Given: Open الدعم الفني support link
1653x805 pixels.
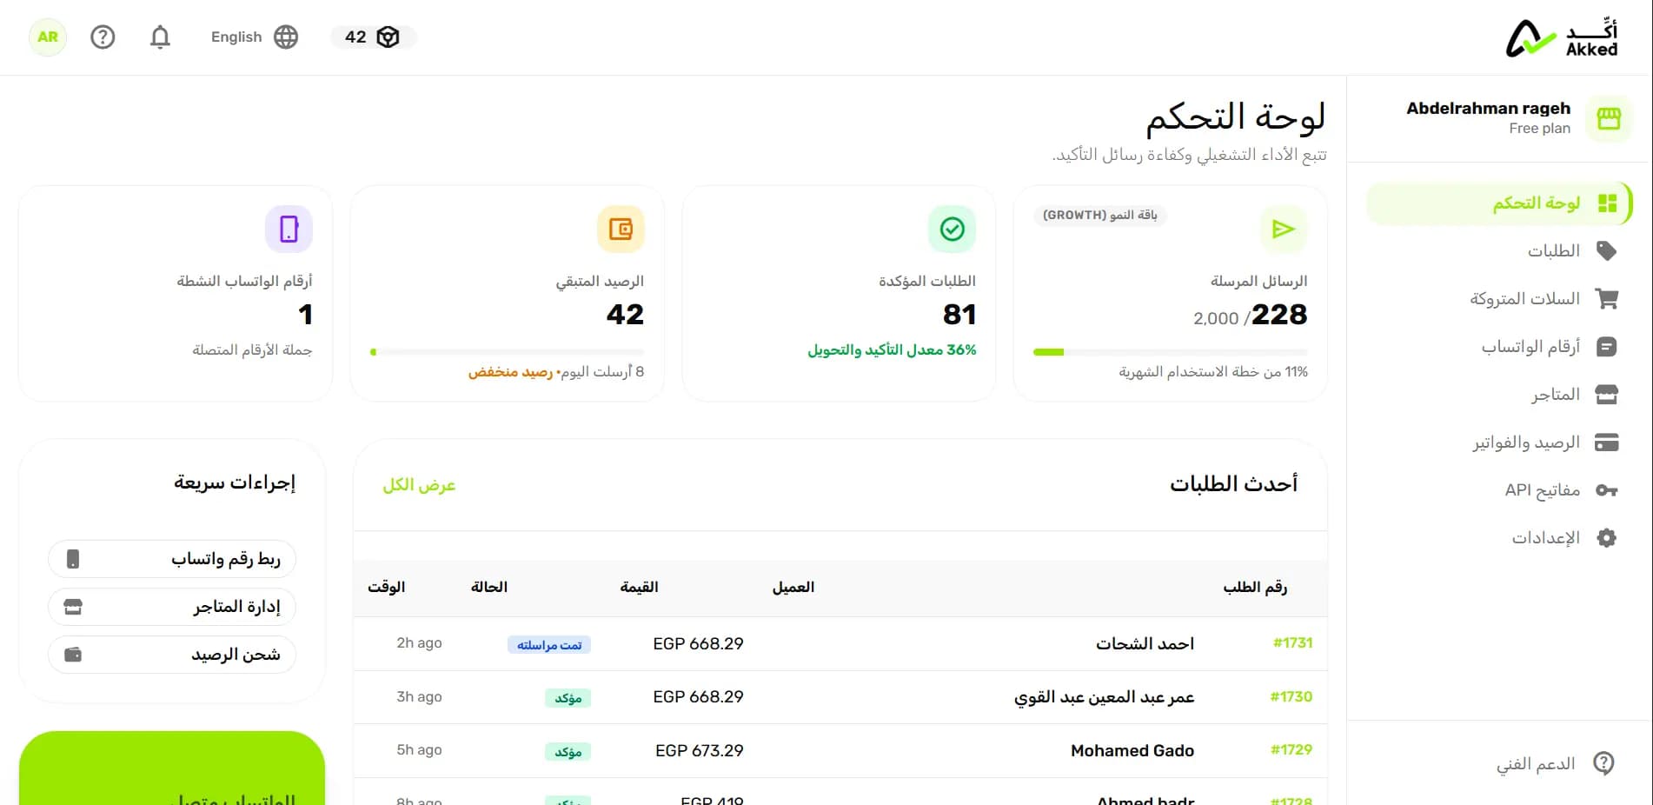Looking at the screenshot, I should pyautogui.click(x=1536, y=764).
